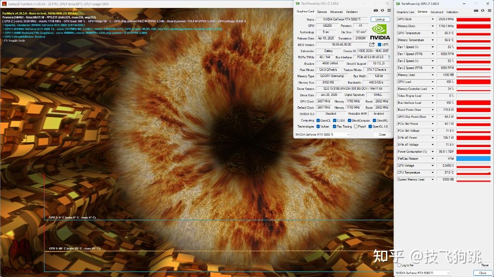Screen dimensions: 494x277
Task: Click GPU Temperature value 60.3 °C
Action: 446,33
